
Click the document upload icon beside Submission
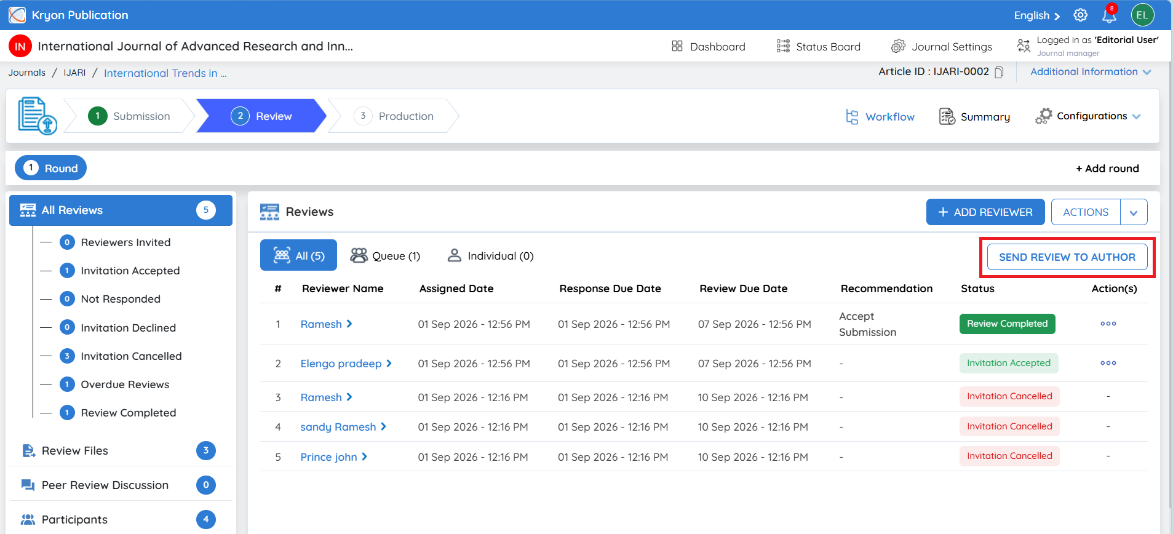coord(38,116)
